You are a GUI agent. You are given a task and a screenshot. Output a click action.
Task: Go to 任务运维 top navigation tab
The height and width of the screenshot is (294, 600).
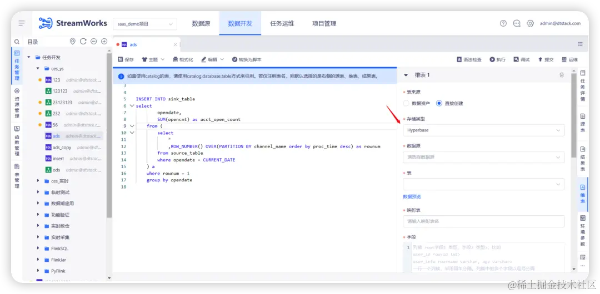[282, 23]
